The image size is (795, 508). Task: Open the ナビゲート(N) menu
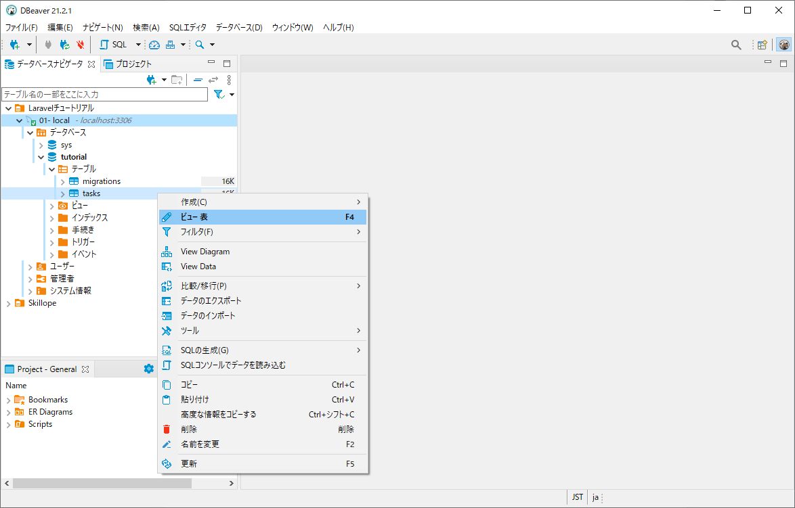tap(103, 27)
